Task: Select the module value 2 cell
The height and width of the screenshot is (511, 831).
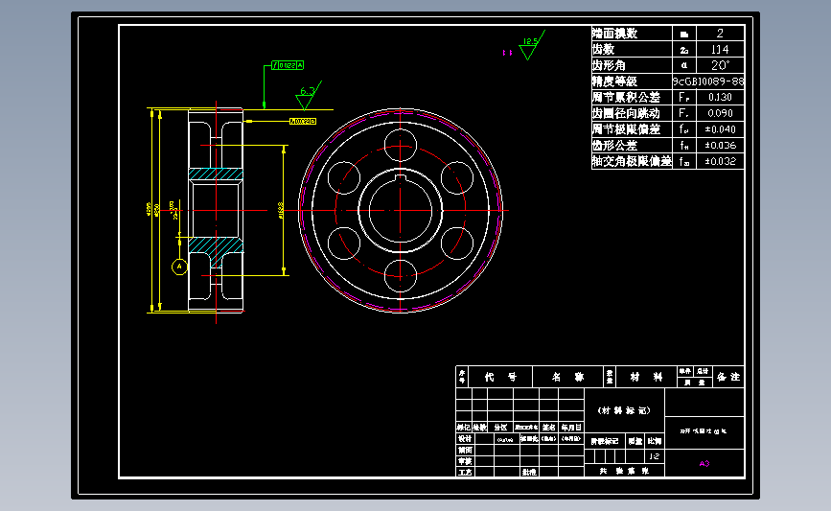Action: click(720, 34)
